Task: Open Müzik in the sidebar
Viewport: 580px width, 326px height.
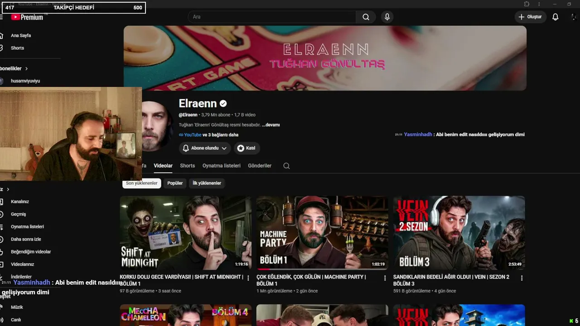Action: [x=17, y=307]
